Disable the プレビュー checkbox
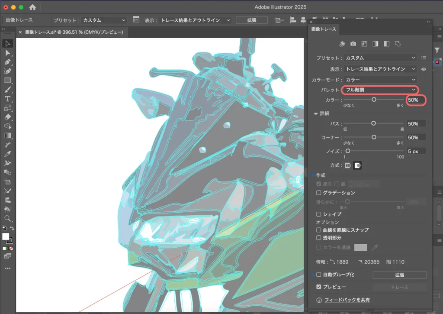The width and height of the screenshot is (443, 314). tap(319, 287)
